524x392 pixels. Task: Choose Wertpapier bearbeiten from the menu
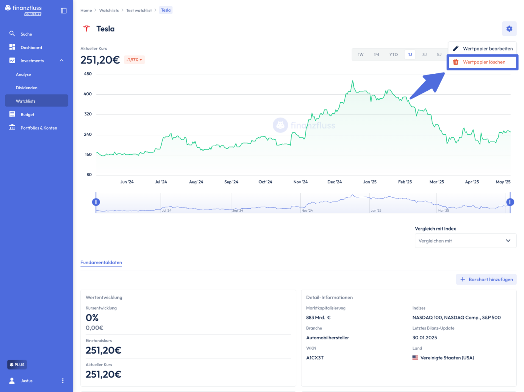point(482,48)
